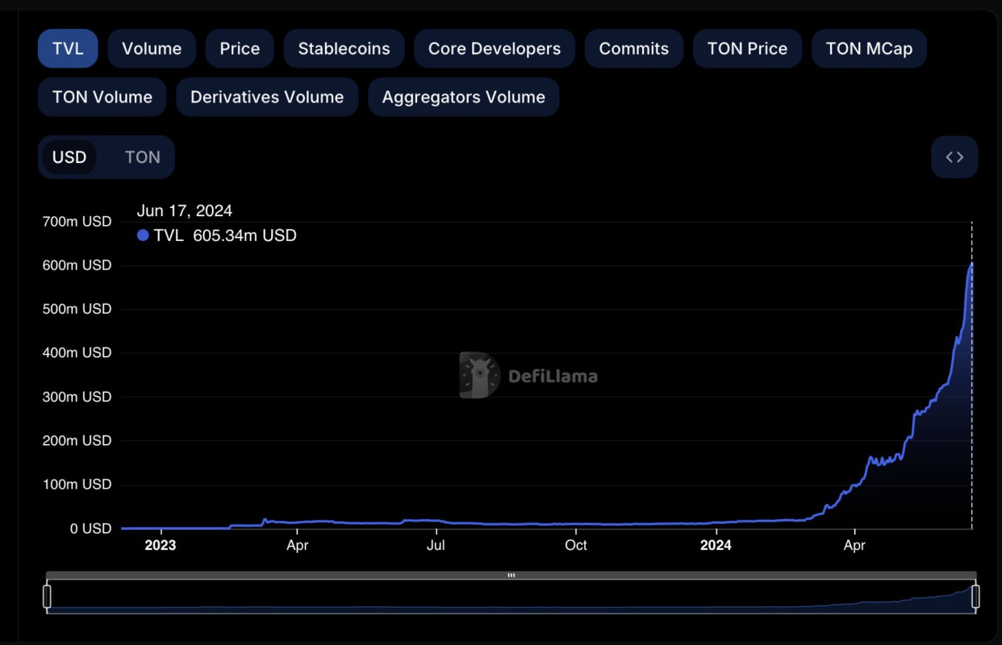Screen dimensions: 1002x645
Task: Click the blue TVL legend dot
Action: pos(143,235)
